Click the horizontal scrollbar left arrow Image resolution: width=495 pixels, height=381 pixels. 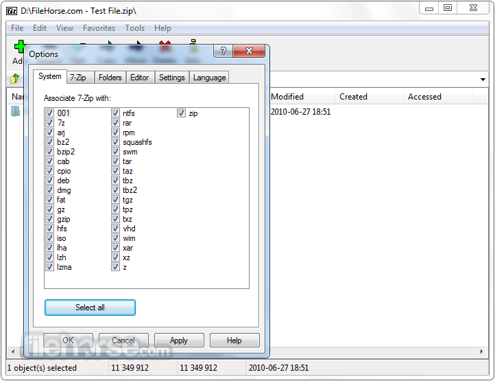point(13,351)
